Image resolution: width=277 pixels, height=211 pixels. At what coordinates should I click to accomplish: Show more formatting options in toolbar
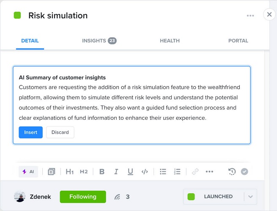[x=209, y=172]
